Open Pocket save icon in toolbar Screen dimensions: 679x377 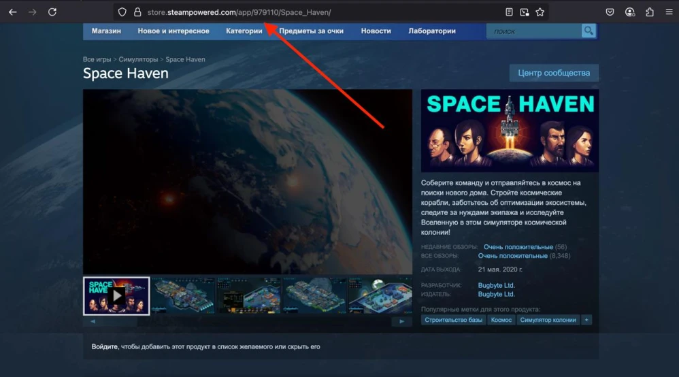click(610, 12)
